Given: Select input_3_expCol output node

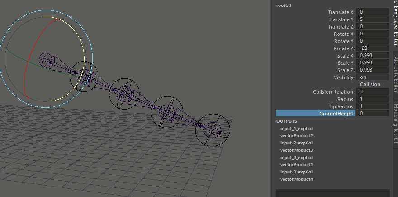Looking at the screenshot, I should (x=296, y=172).
